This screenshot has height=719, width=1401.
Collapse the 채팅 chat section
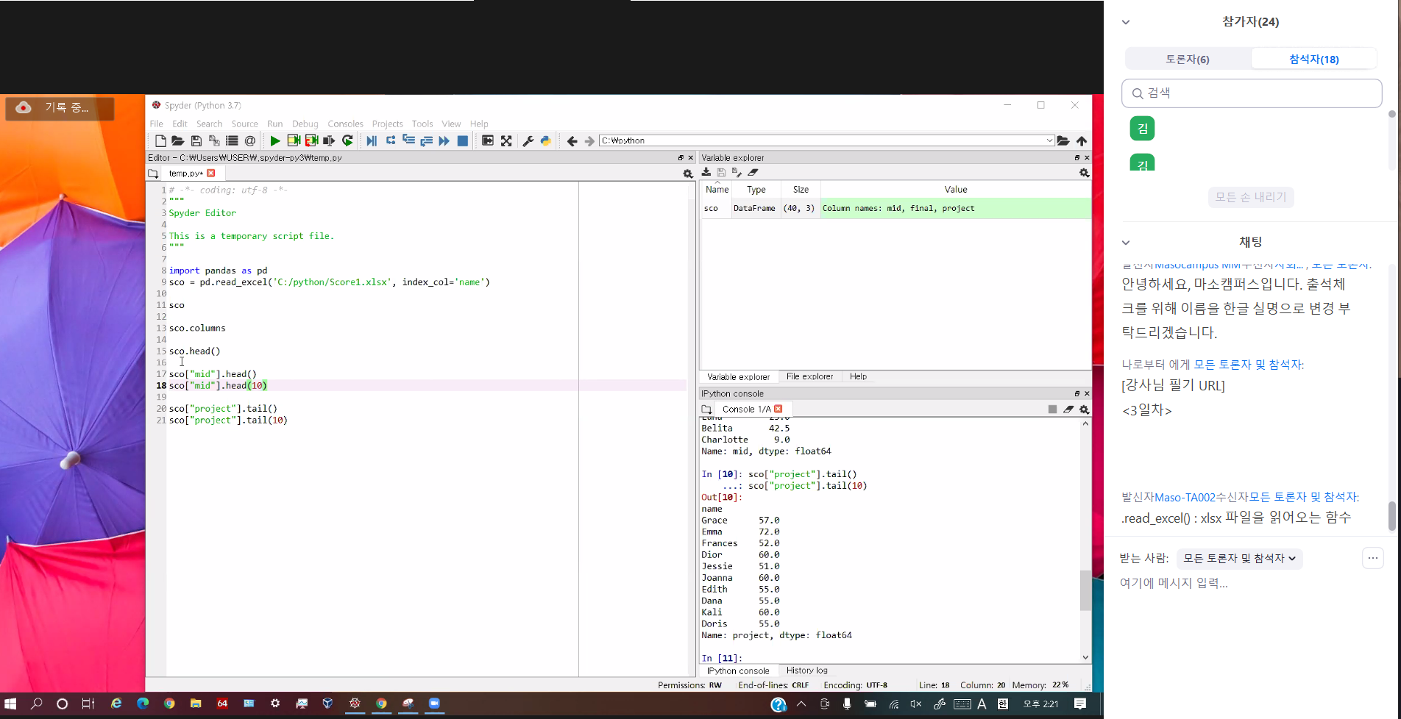click(x=1126, y=242)
